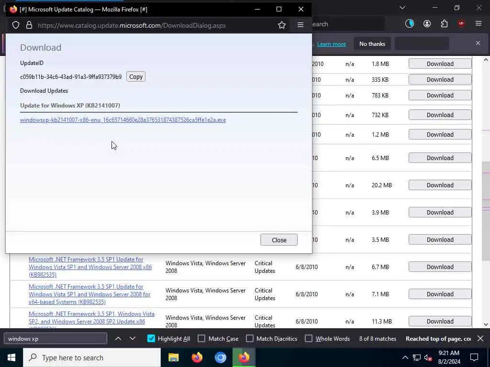Open the popup window hamburger menu
Viewport: 490px width, 367px height.
pyautogui.click(x=301, y=25)
